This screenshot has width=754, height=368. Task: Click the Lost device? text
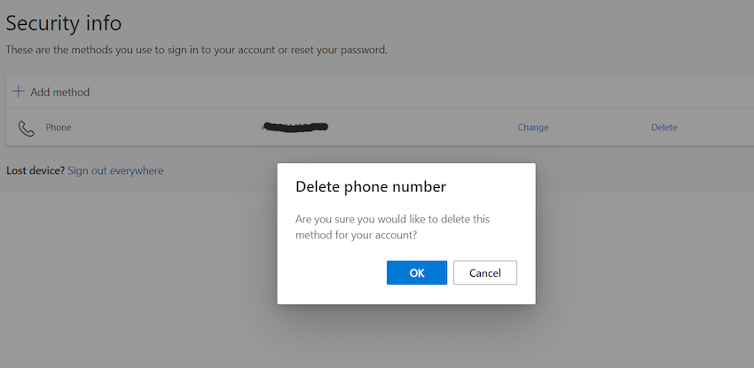[x=35, y=170]
